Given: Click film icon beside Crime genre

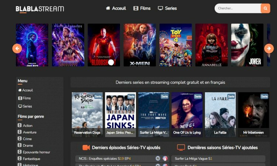Looking at the screenshot, I should (20, 139).
